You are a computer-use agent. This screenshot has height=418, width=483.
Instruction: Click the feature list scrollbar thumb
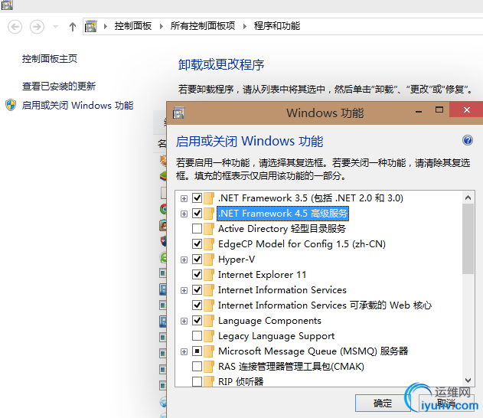coord(468,239)
